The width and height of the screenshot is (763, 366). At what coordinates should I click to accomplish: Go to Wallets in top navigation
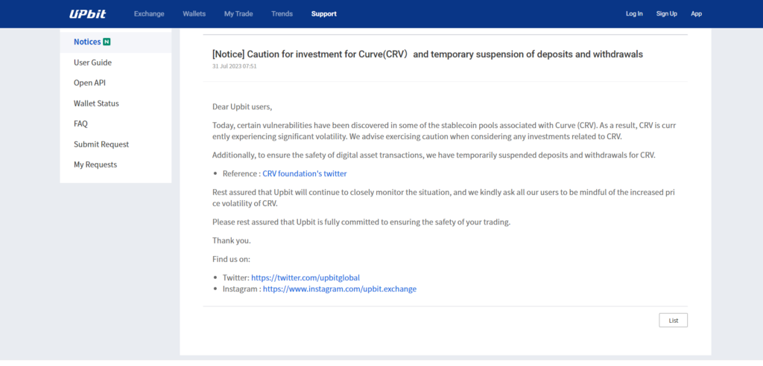coord(194,14)
